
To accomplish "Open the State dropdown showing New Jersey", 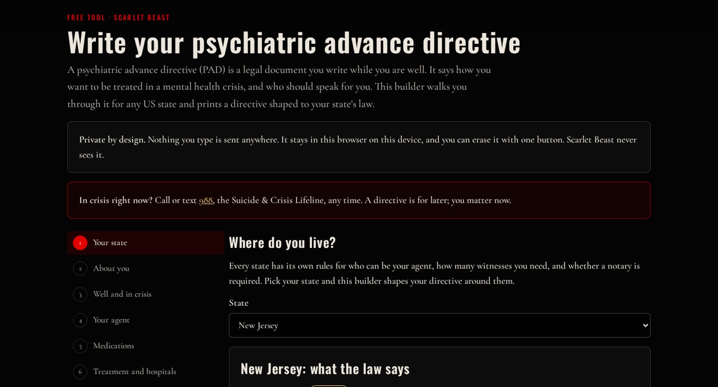I will [x=439, y=325].
